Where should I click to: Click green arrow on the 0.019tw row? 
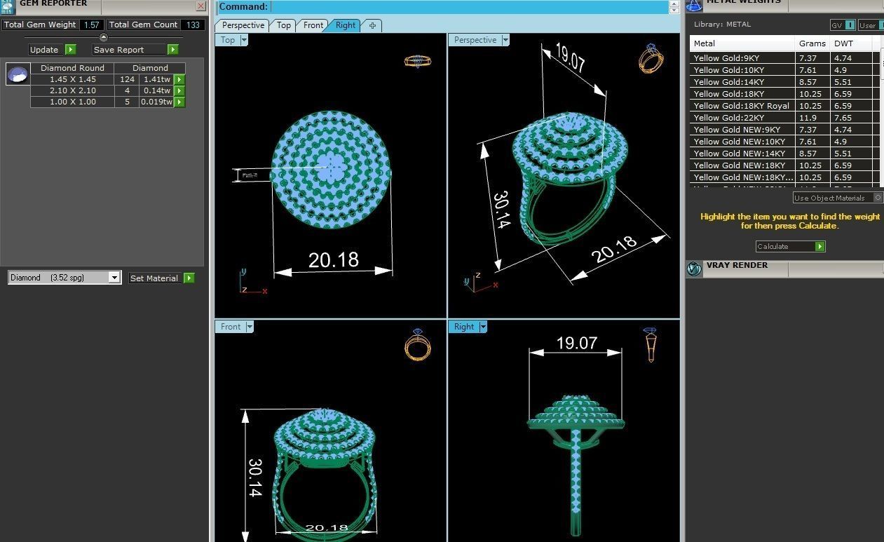click(179, 102)
